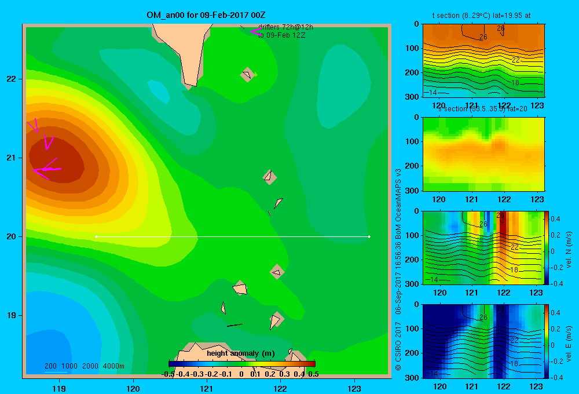Open the temperature section panel
Viewport: 579px width, 394px height.
point(483,61)
